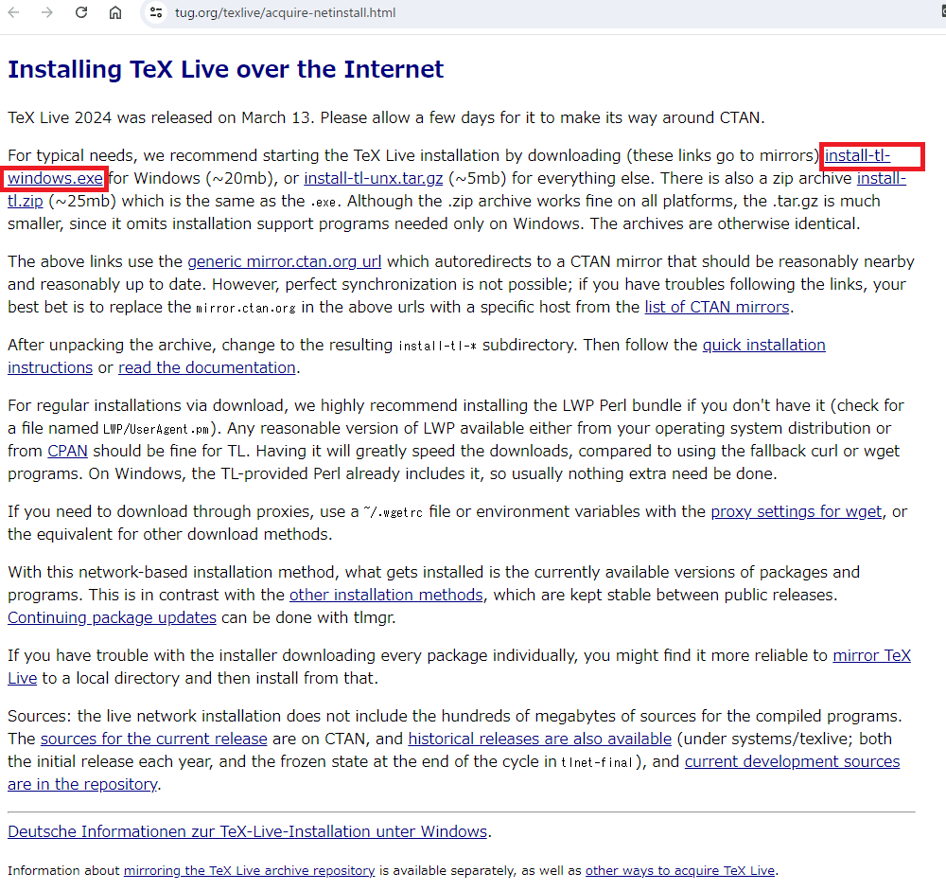Screen dimensions: 946x891
Task: Go to the browser Home icon
Action: [115, 12]
